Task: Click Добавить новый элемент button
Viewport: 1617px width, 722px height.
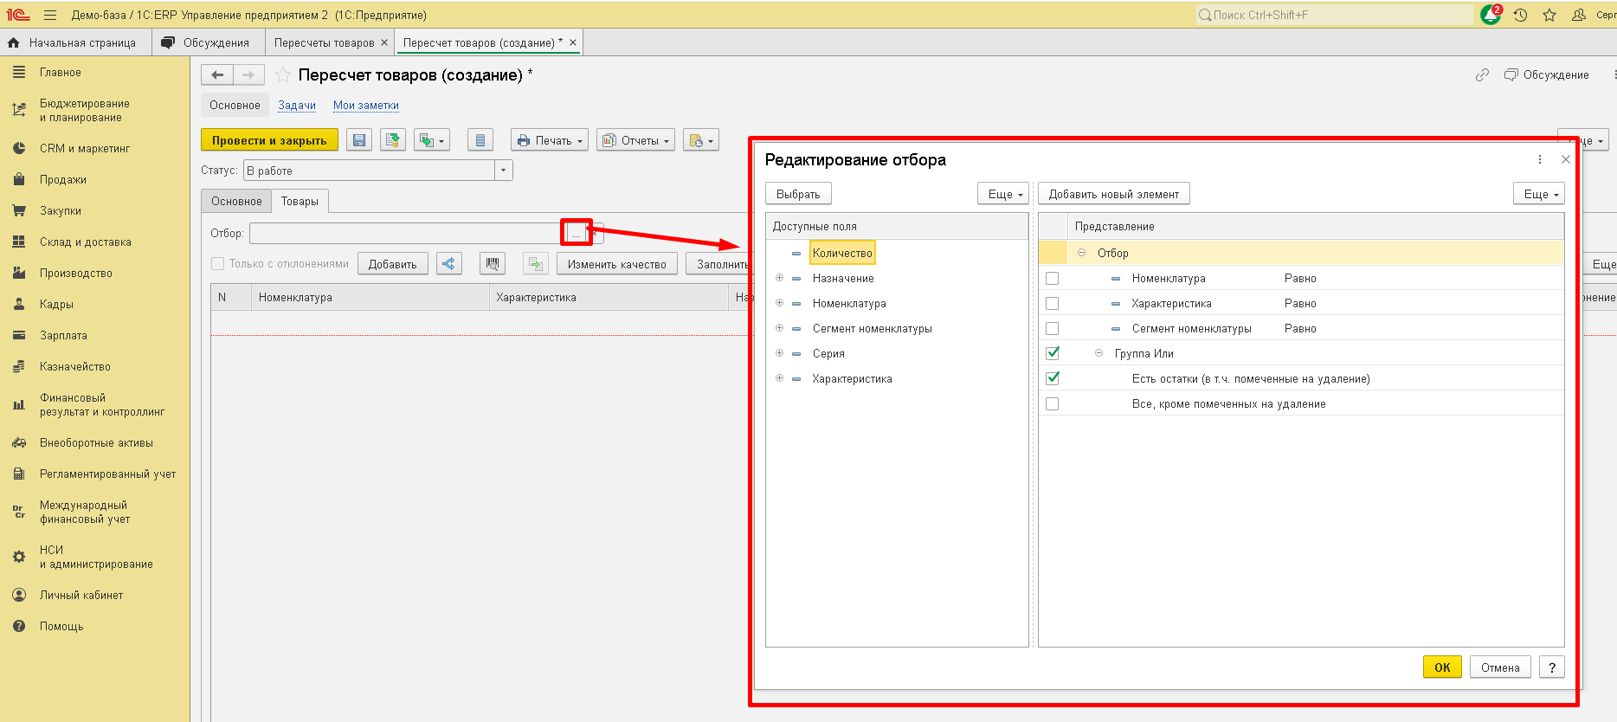Action: point(1114,194)
